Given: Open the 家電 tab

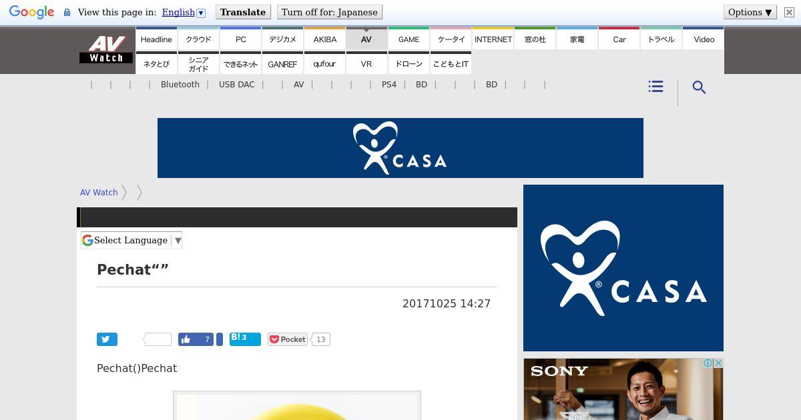Looking at the screenshot, I should click(577, 39).
